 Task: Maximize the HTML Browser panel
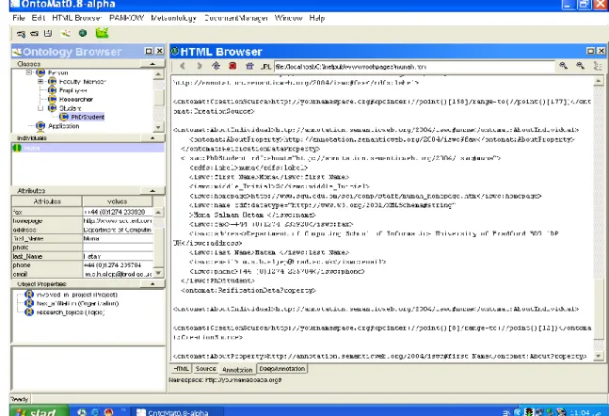(x=590, y=51)
